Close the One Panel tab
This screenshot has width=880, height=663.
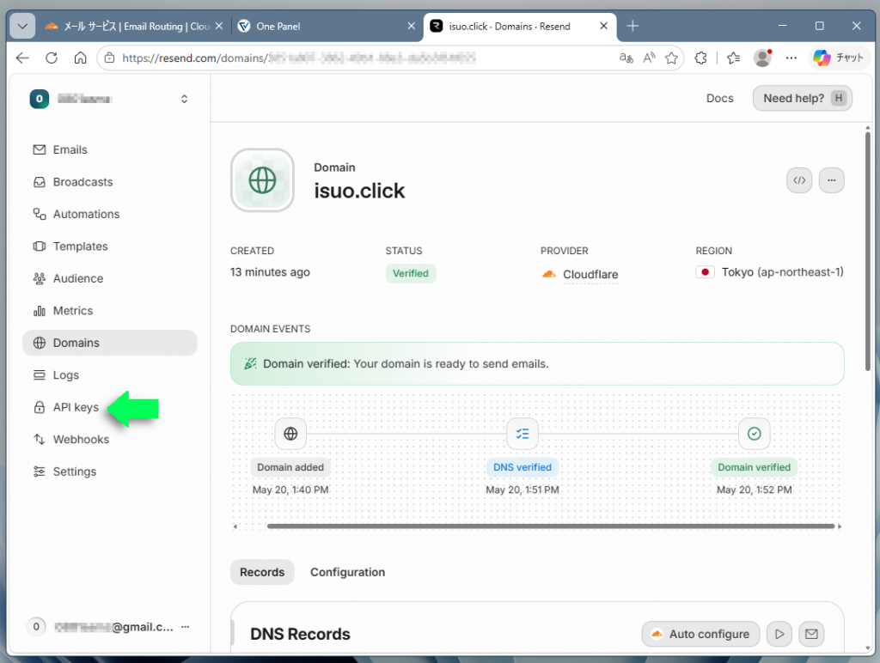412,26
